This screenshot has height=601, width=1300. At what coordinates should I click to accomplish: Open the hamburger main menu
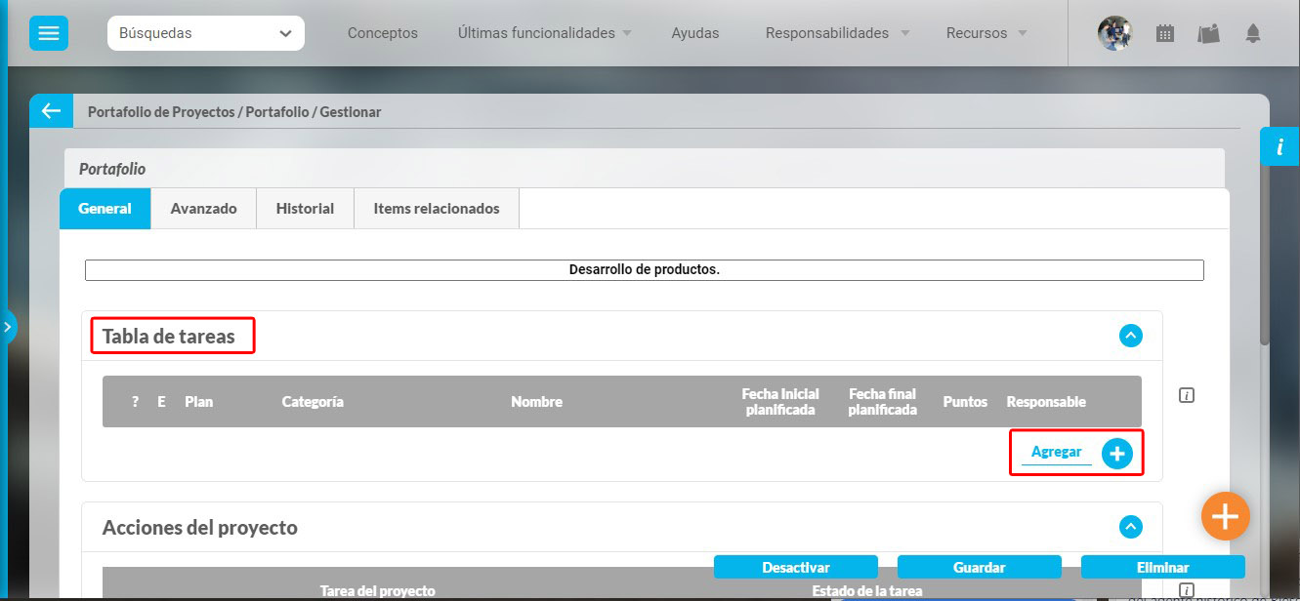pos(48,33)
